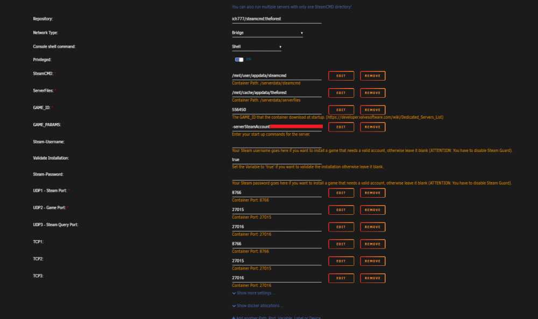Edit the GAME_ID variable
The width and height of the screenshot is (538, 319).
[x=341, y=110]
